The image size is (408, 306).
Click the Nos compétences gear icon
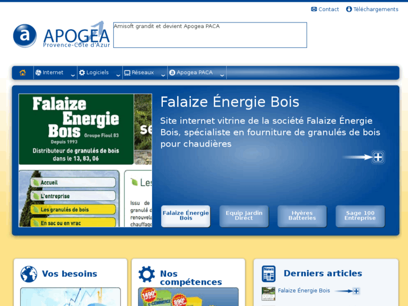coord(146,274)
